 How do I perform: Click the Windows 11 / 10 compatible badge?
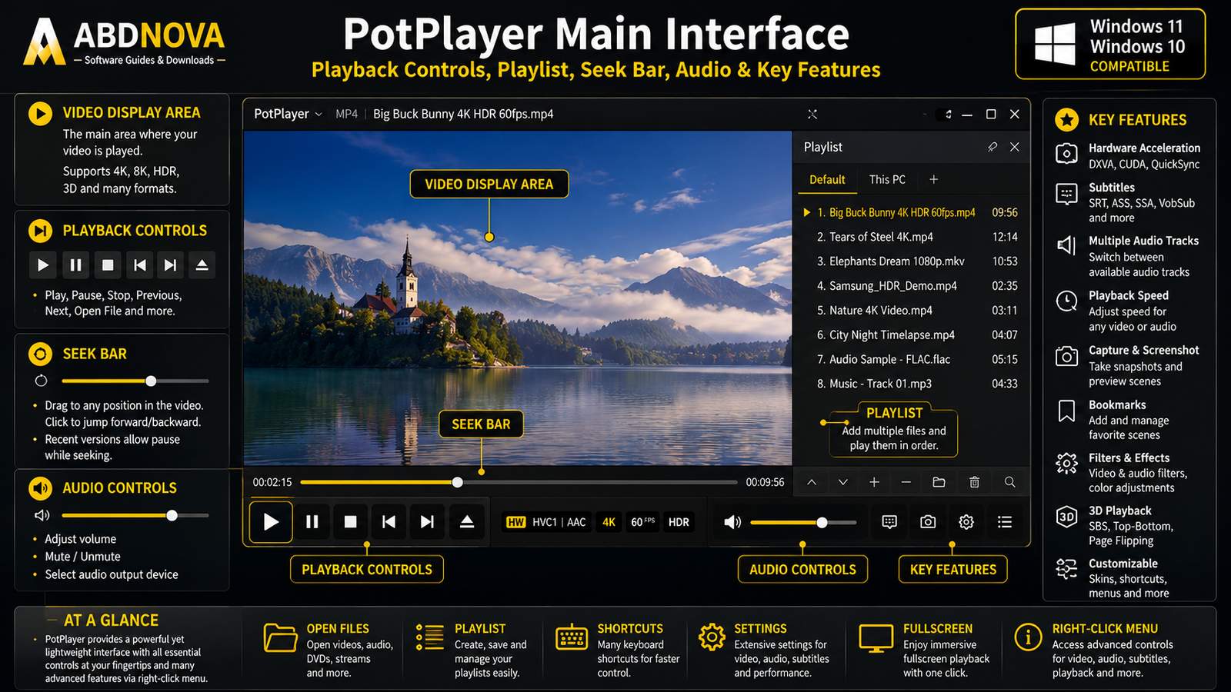pos(1110,45)
